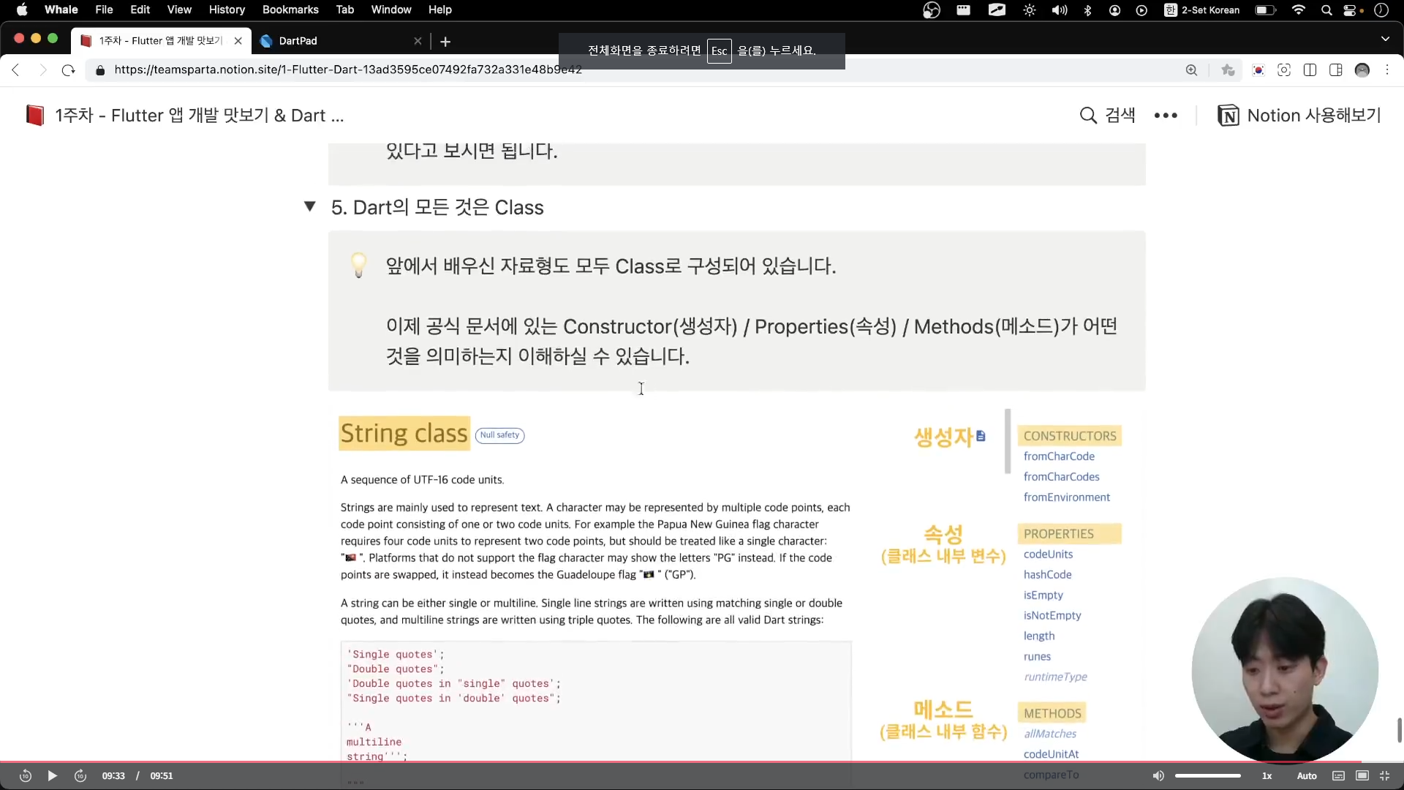
Task: Open Whale dual-tab split view
Action: pos(1310,70)
